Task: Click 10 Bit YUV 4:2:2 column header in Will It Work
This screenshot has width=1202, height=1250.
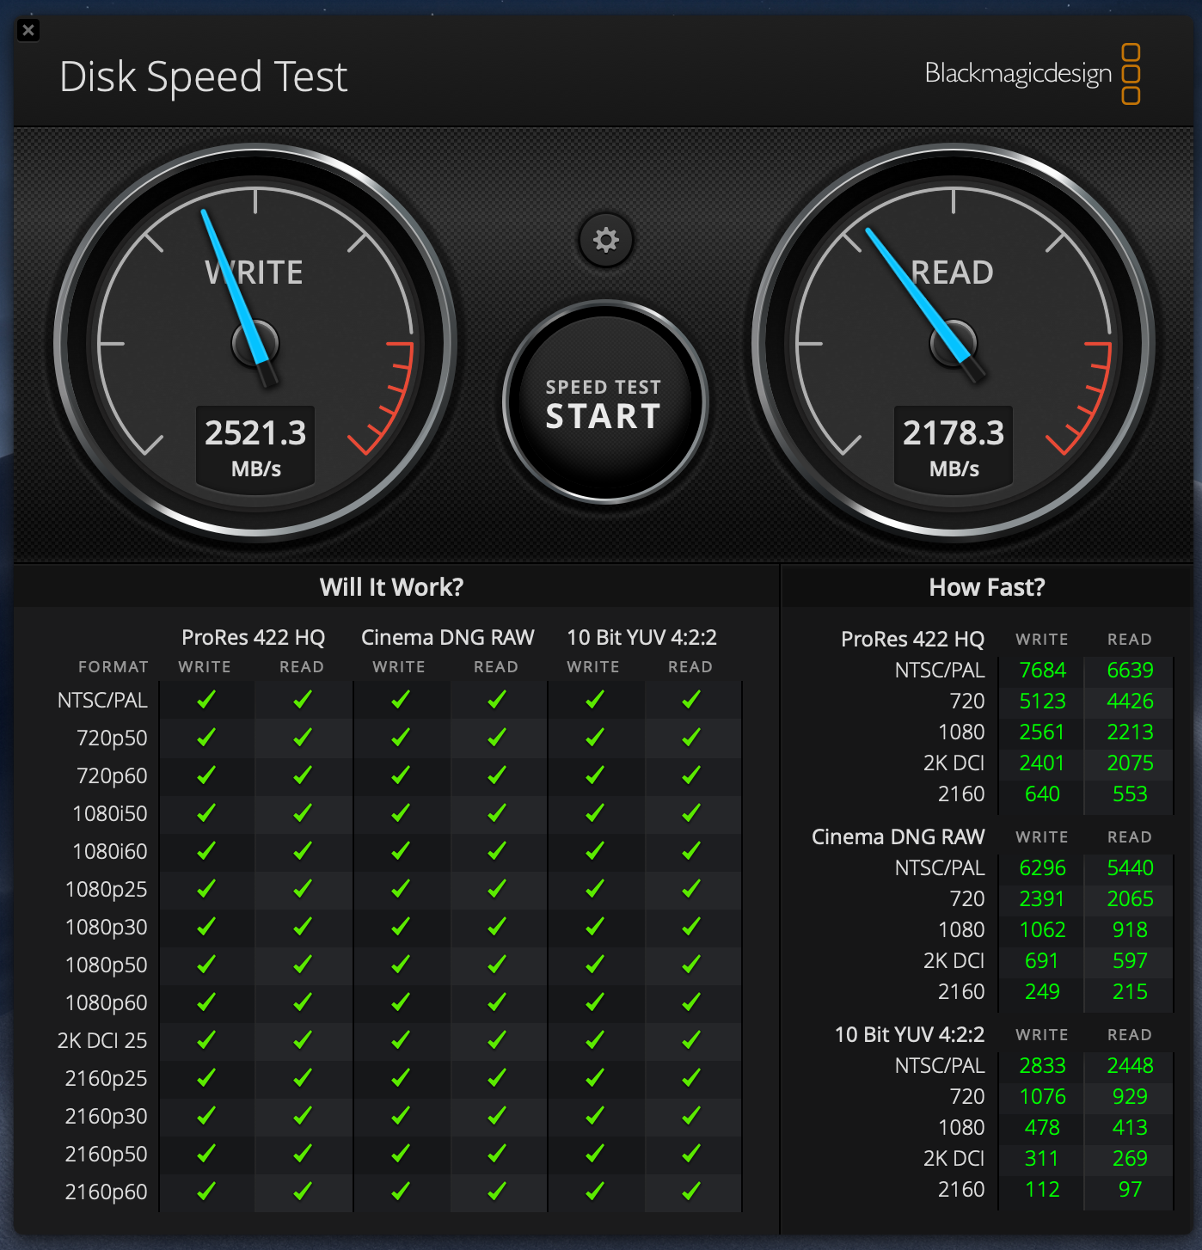Action: 642,638
